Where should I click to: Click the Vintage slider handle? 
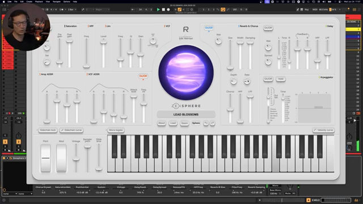coord(76,159)
